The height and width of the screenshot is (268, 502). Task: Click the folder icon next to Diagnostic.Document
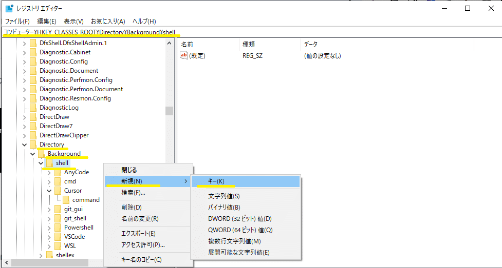pos(33,71)
